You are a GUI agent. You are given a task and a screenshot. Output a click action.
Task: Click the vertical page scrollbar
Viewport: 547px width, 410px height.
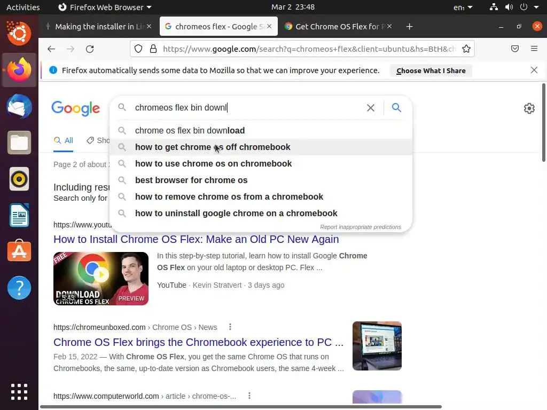[x=544, y=123]
